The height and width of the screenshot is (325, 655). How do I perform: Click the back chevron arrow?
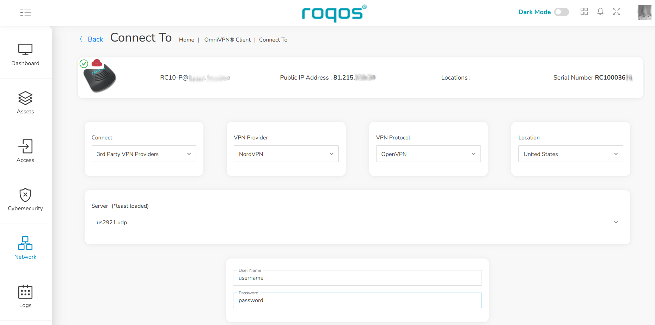[x=81, y=39]
